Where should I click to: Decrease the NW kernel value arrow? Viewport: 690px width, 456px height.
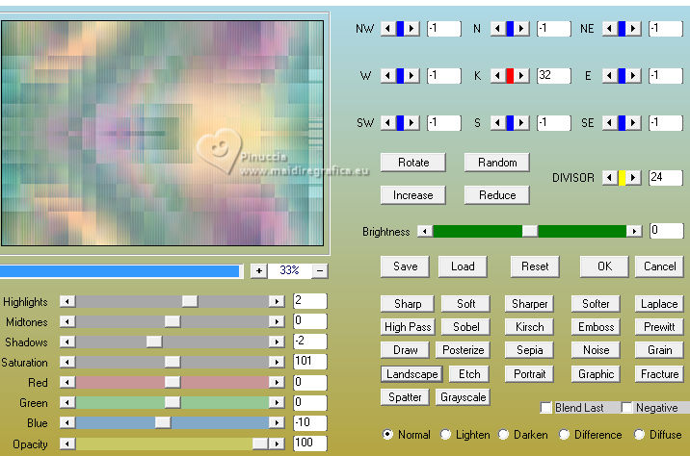pyautogui.click(x=387, y=29)
